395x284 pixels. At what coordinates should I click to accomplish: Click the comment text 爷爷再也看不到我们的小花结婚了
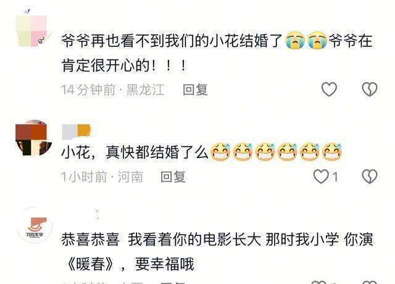tap(172, 41)
